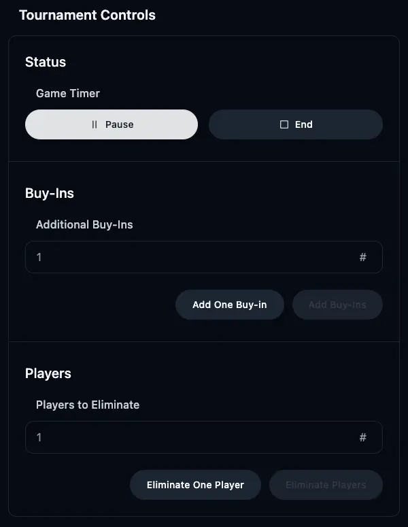Select the Buy-Ins section heading
The image size is (408, 527).
click(x=50, y=193)
